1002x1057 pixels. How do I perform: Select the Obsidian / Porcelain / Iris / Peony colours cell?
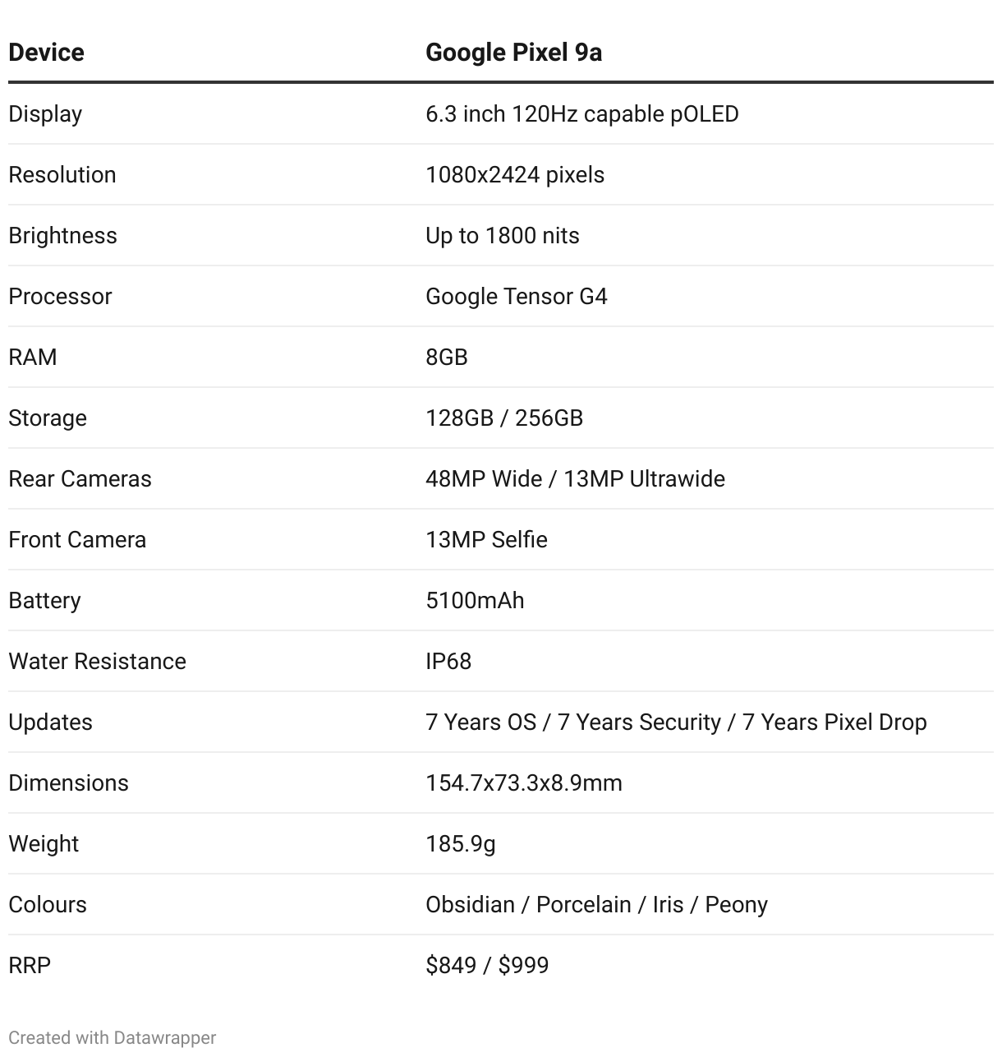[597, 905]
